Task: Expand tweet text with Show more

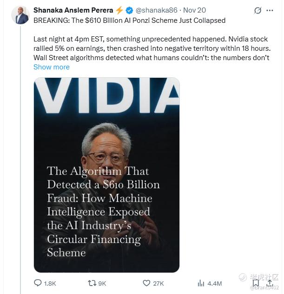Action: point(51,67)
